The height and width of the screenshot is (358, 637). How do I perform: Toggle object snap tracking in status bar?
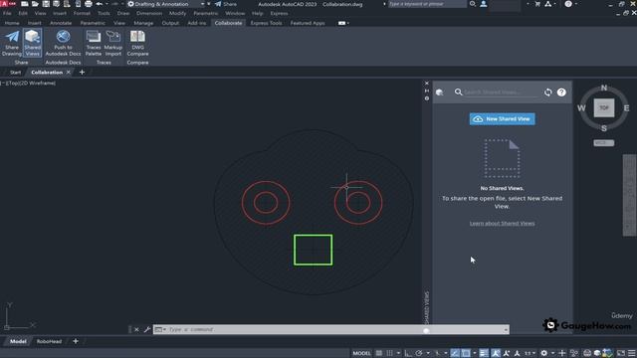(455, 353)
